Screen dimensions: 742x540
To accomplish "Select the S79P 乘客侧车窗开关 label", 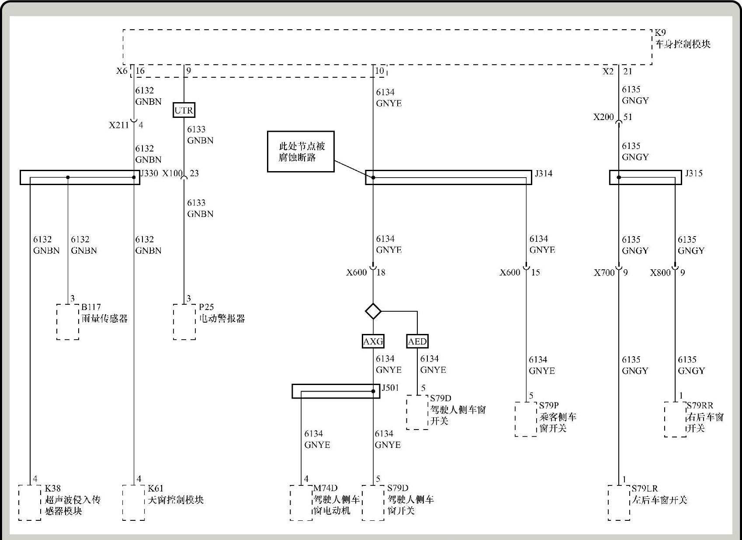I will [558, 417].
